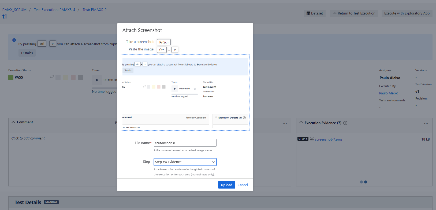The height and width of the screenshot is (210, 436).
Task: Open PMAX_SCRUM breadcrumb link
Action: coord(14,10)
